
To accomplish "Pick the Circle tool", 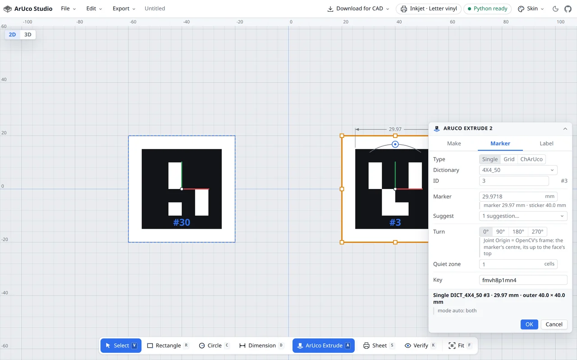I will pos(215,346).
